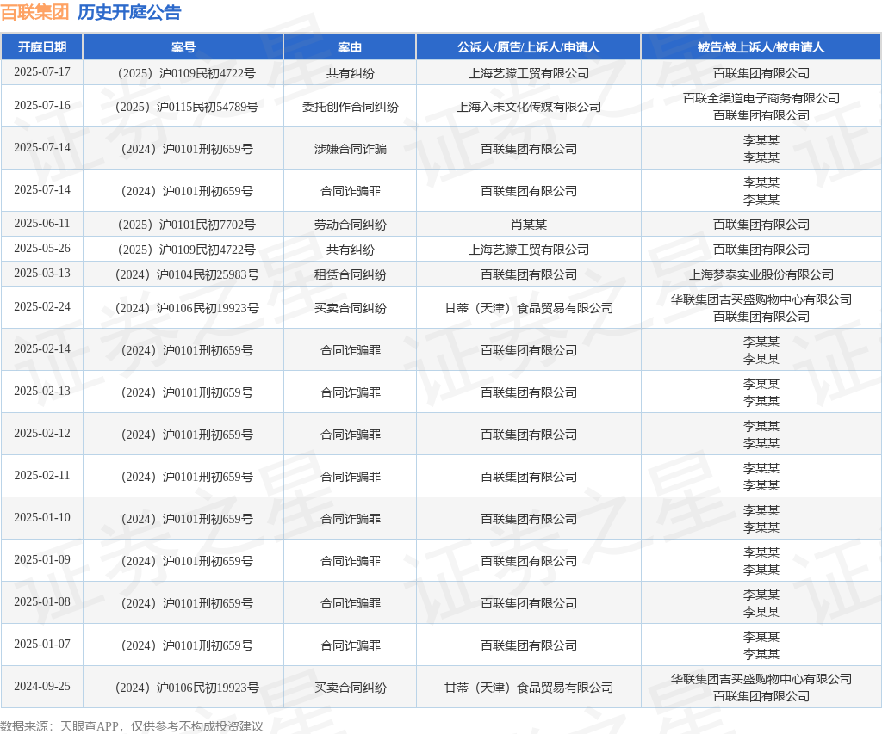Click the 租赁合同纠纷 cause cell

click(350, 274)
